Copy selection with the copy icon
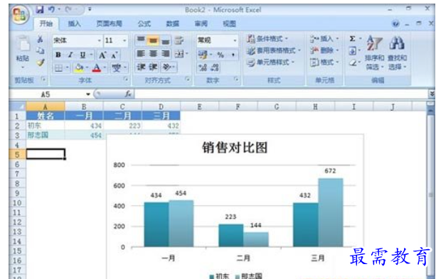This screenshot has width=436, height=279. tap(41, 50)
